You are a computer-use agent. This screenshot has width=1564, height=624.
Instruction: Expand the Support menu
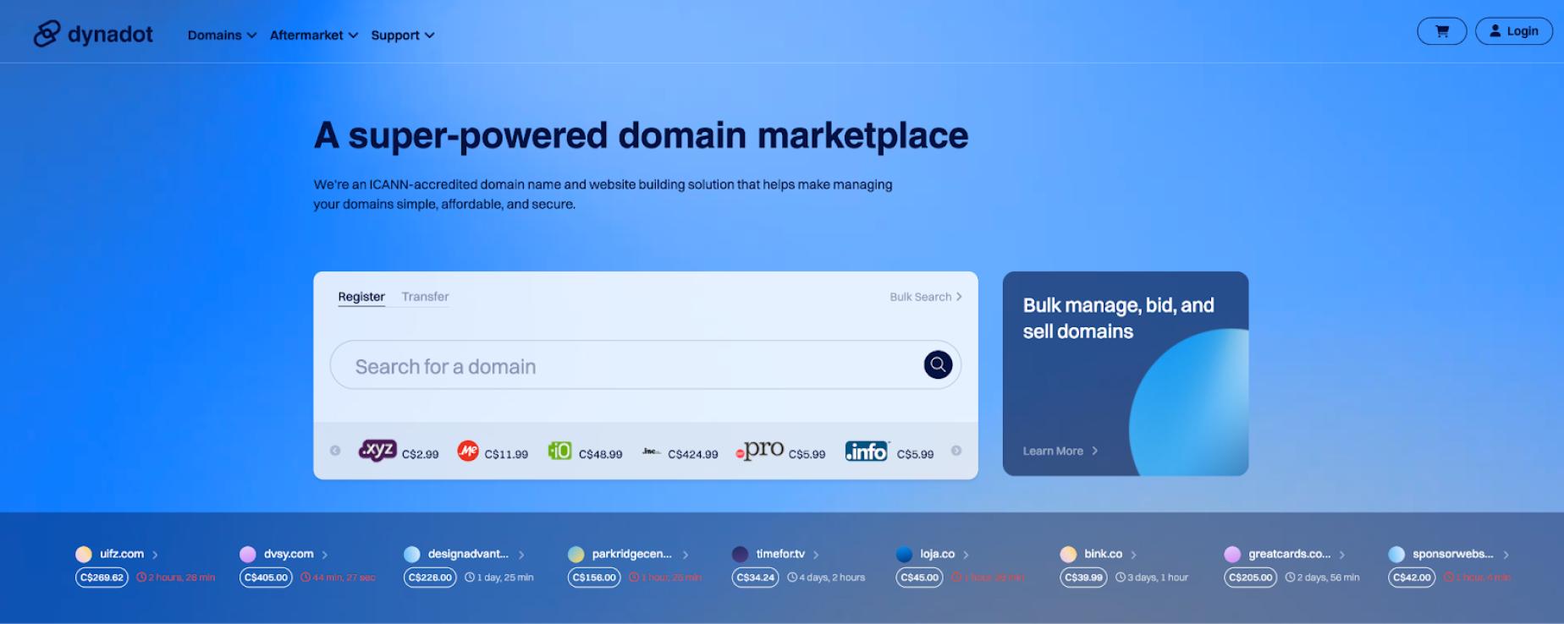point(403,35)
